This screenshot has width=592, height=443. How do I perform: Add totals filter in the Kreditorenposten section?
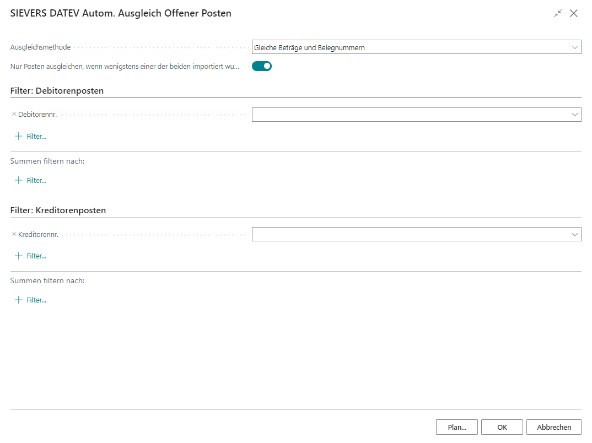pos(31,300)
